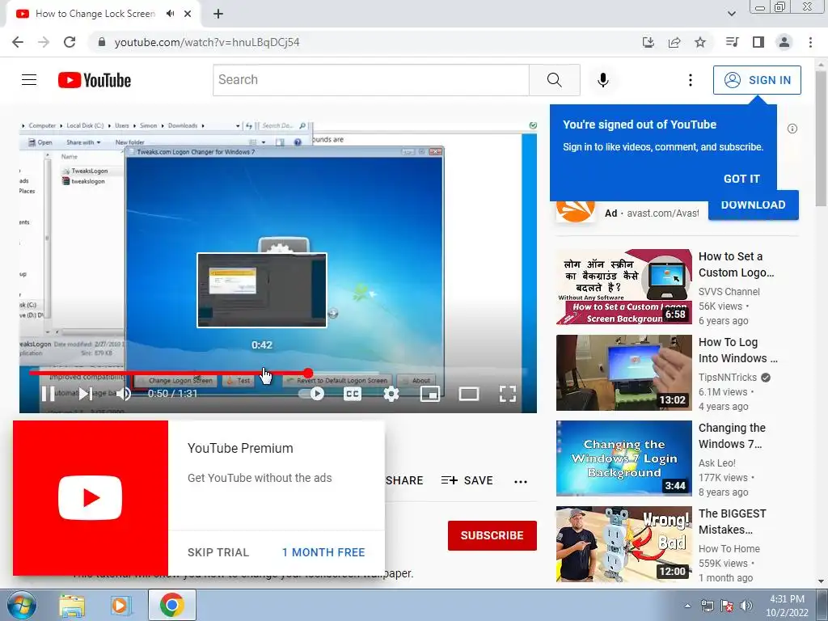
Task: Open the Action Center flag icon
Action: pos(727,606)
